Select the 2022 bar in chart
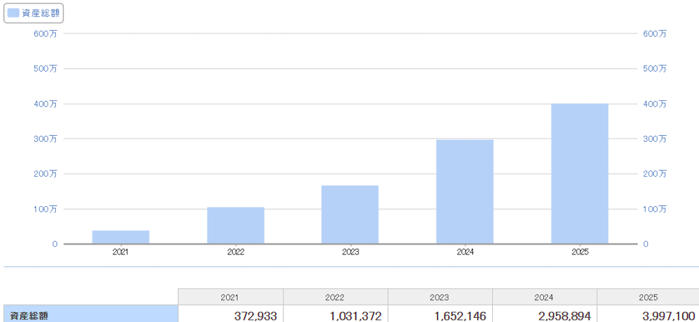The height and width of the screenshot is (322, 699). tap(236, 225)
